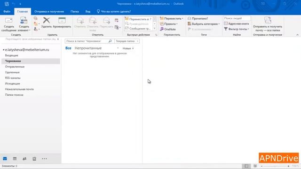Click Создать сообщение envelope icon
The height and width of the screenshot is (169, 301).
click(x=8, y=21)
